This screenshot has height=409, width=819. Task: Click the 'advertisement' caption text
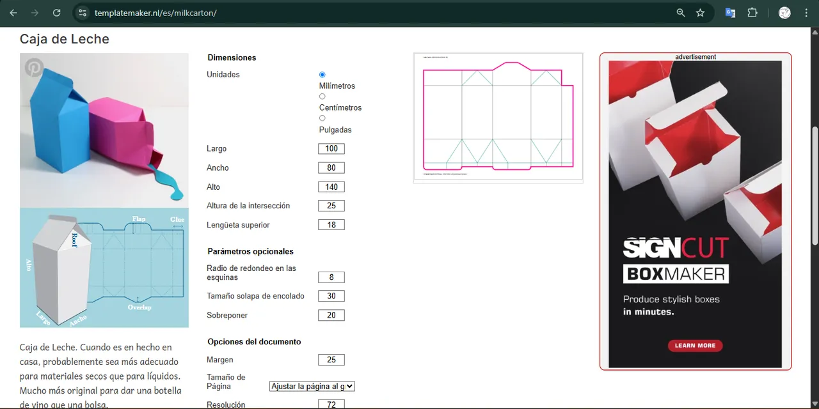[x=696, y=57]
